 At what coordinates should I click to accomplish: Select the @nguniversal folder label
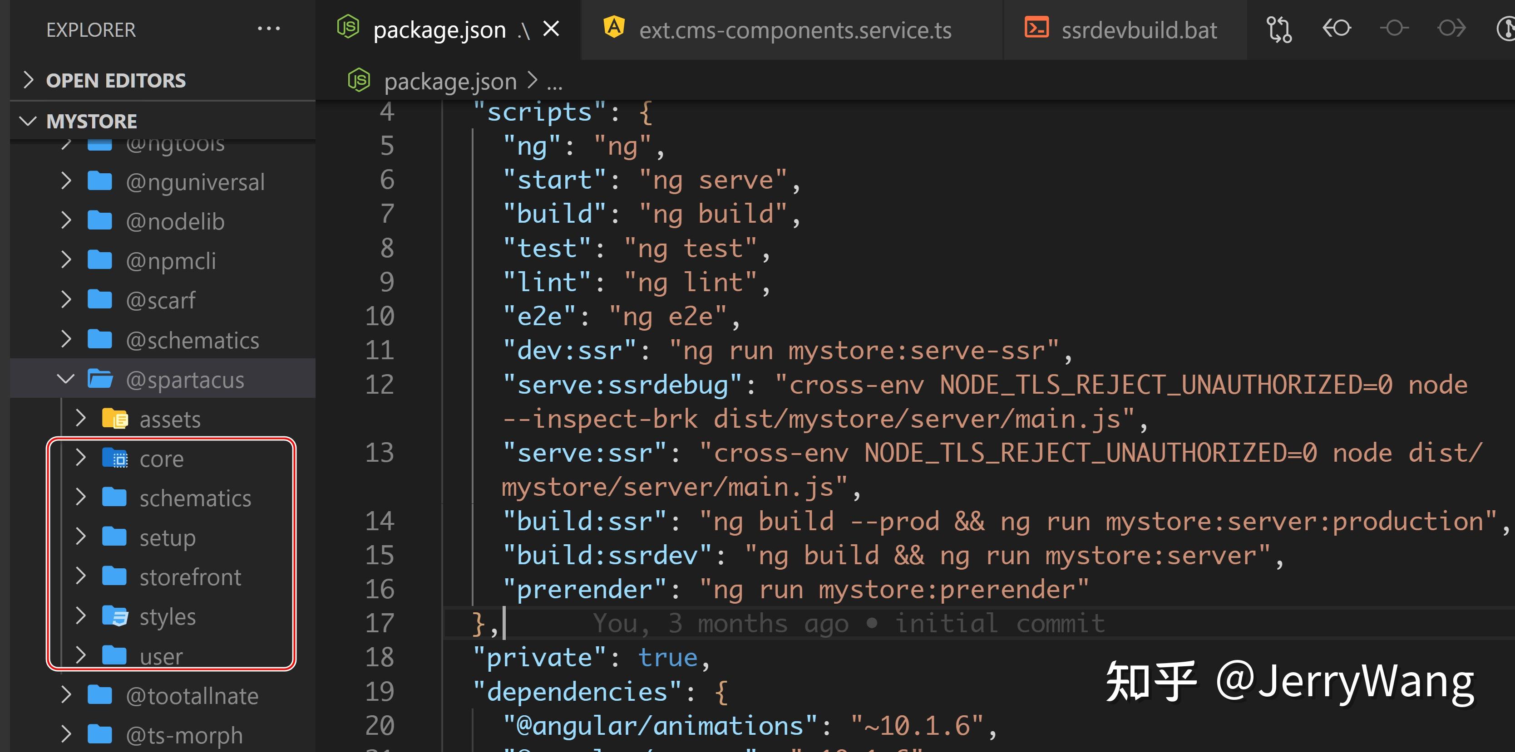point(195,182)
